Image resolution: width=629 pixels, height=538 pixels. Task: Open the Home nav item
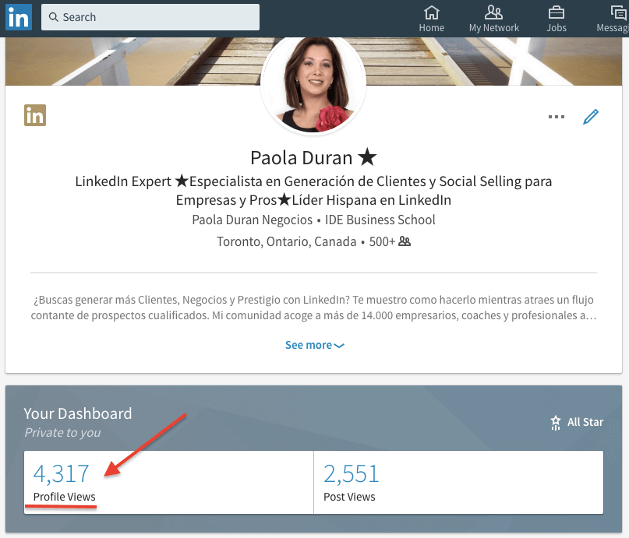[x=432, y=19]
